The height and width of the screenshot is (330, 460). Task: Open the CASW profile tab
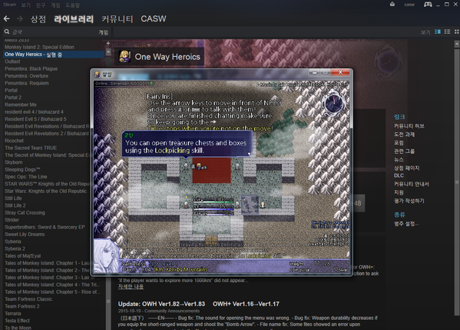coord(154,18)
